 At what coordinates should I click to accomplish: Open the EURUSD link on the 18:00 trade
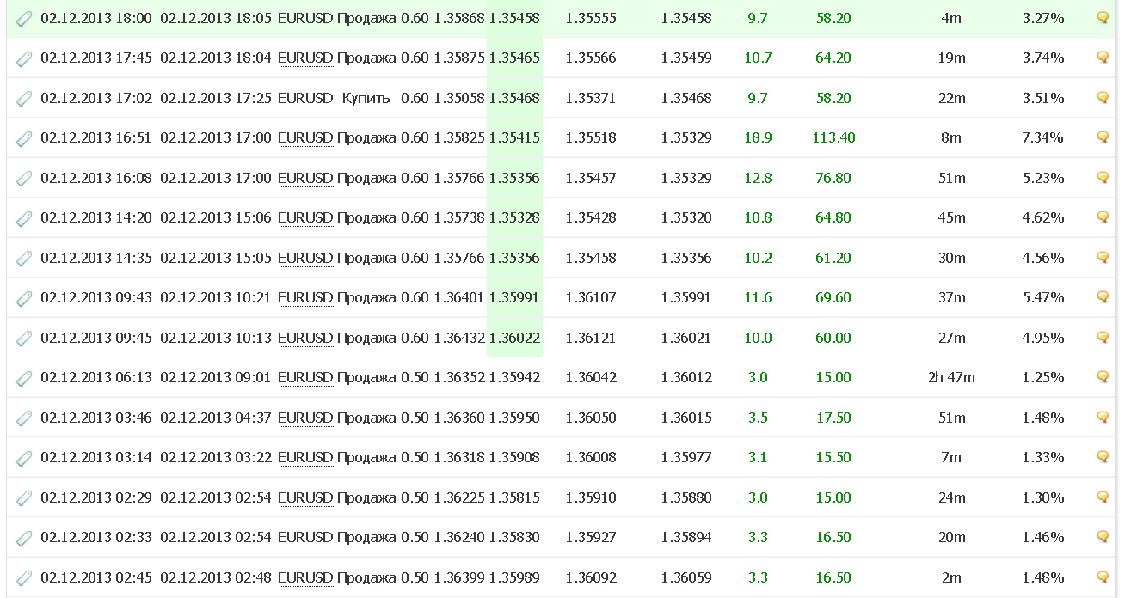click(305, 18)
